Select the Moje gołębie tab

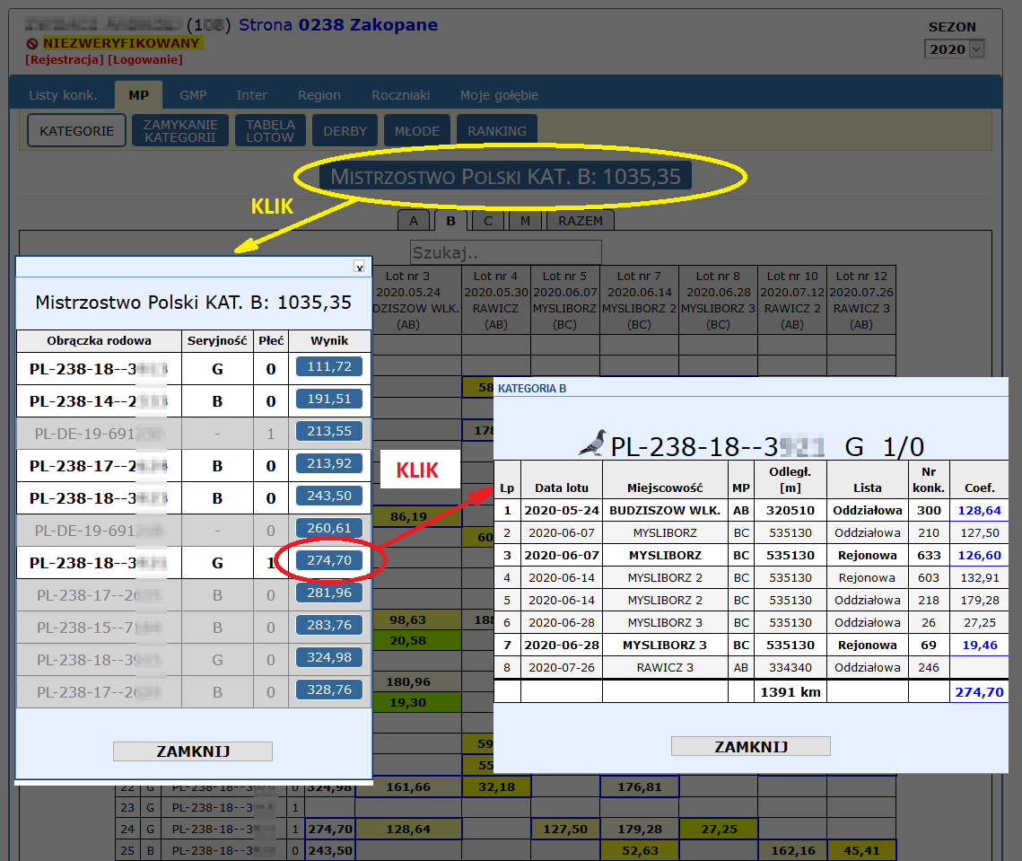coord(499,95)
